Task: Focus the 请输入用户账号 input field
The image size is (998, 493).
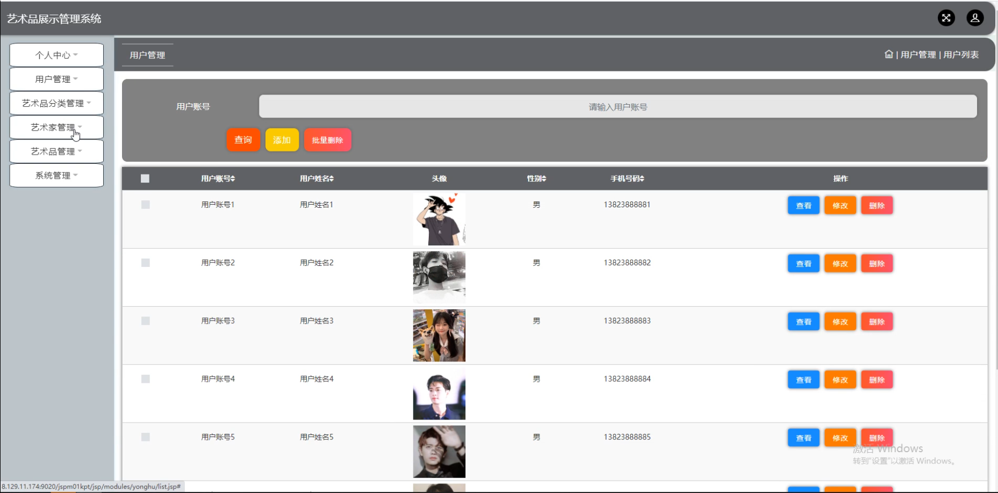Action: pos(618,106)
